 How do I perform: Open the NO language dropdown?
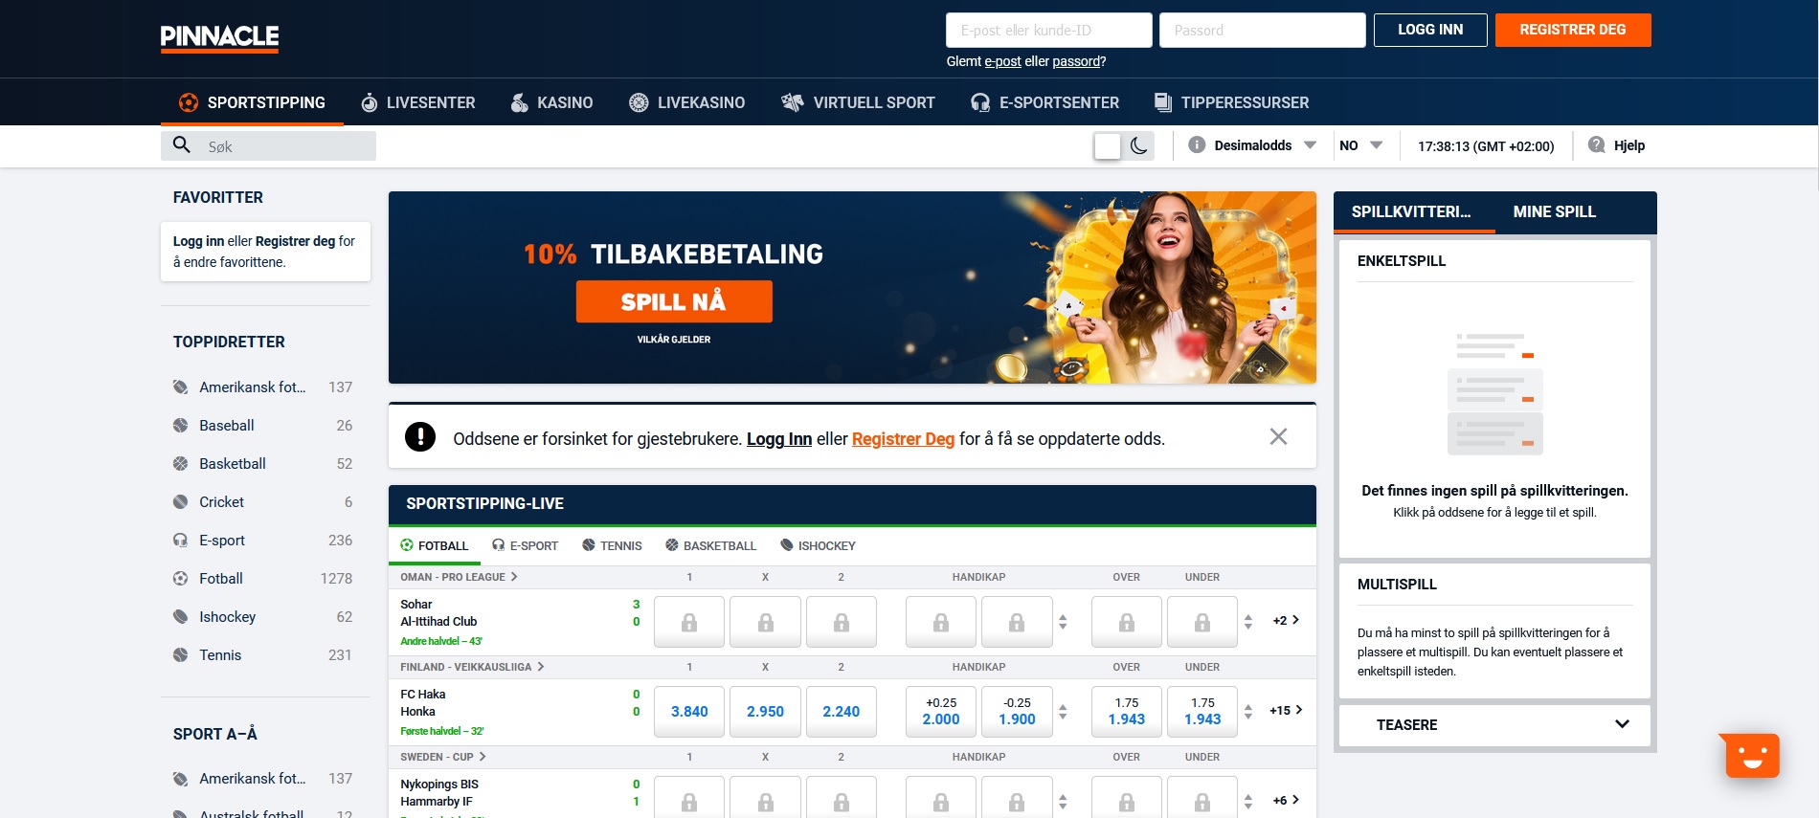pyautogui.click(x=1360, y=145)
